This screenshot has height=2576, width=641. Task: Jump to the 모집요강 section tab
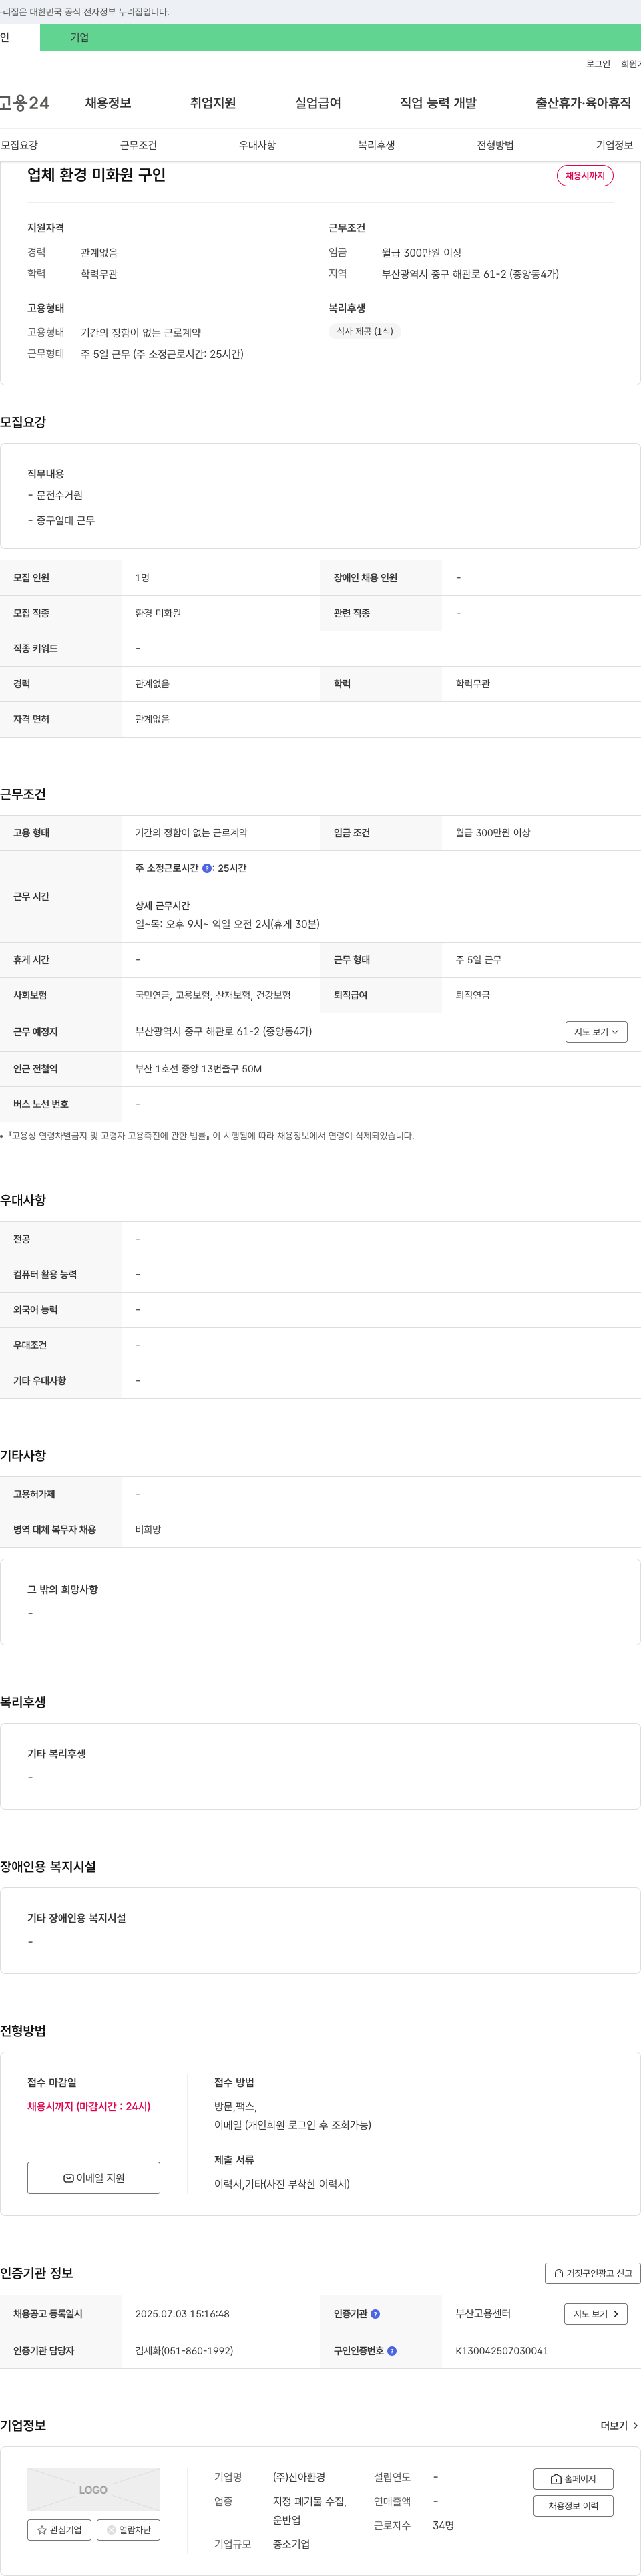pos(20,145)
